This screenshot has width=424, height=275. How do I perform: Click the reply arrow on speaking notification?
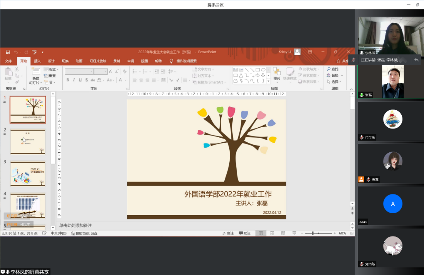416,60
